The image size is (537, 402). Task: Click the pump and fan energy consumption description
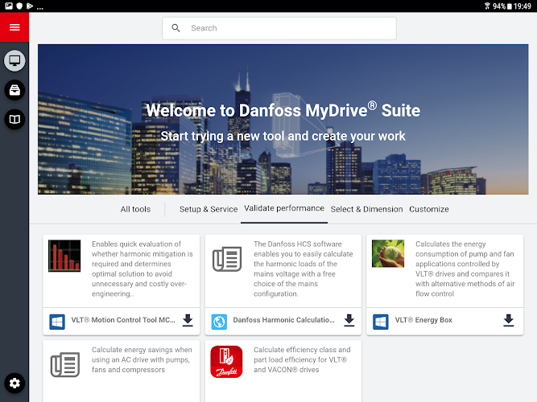click(x=465, y=269)
